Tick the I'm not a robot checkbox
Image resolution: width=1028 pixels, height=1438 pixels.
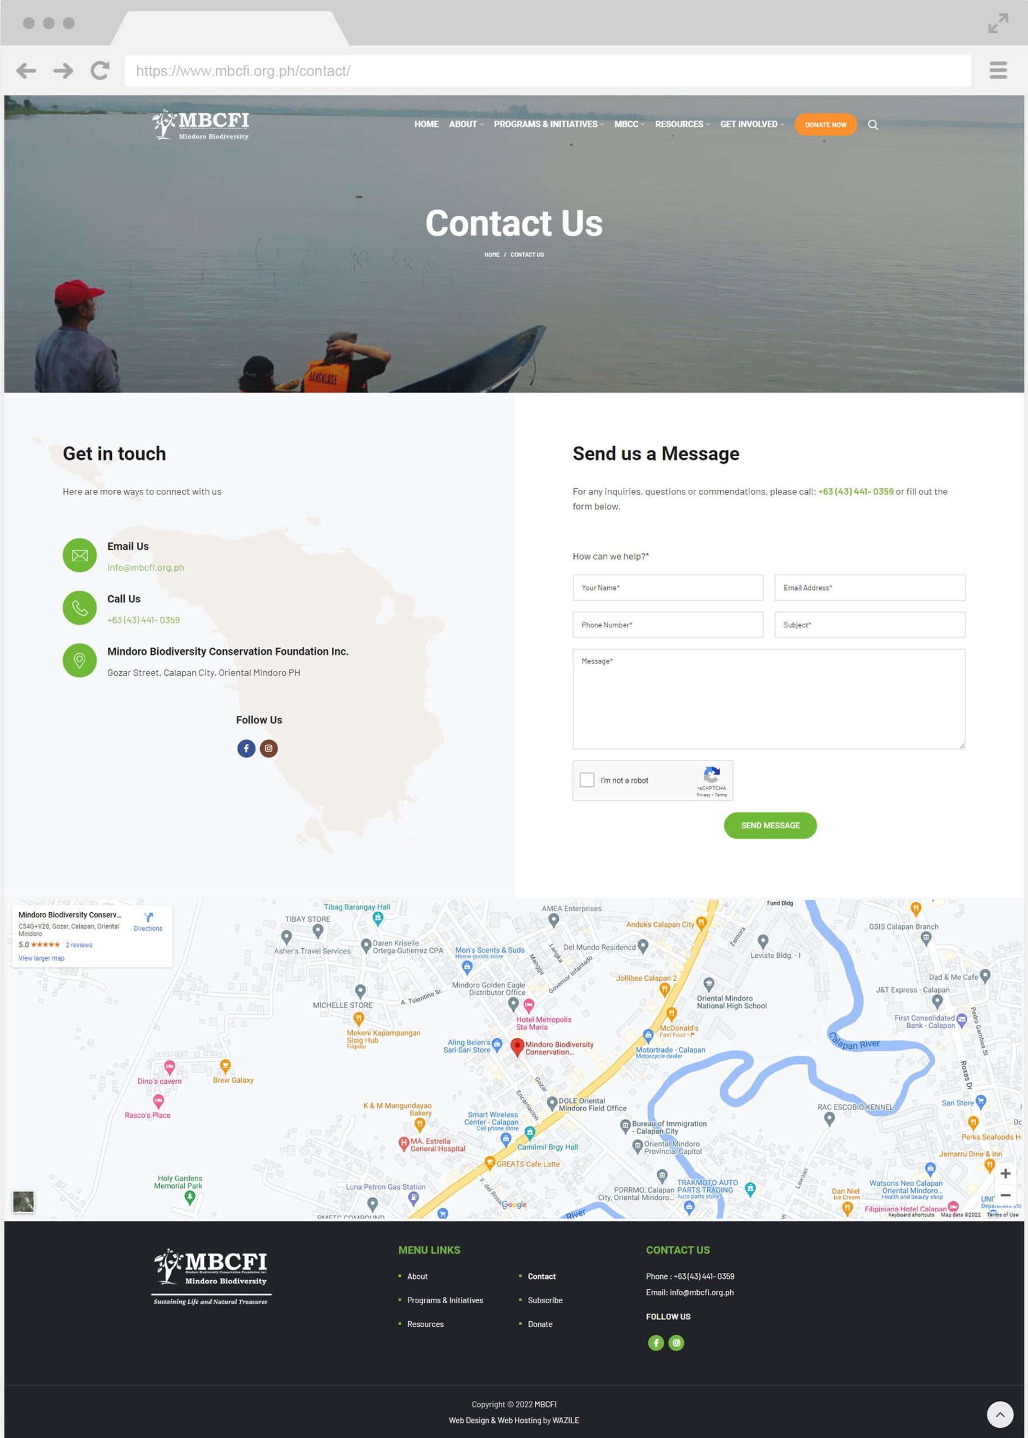(x=587, y=780)
